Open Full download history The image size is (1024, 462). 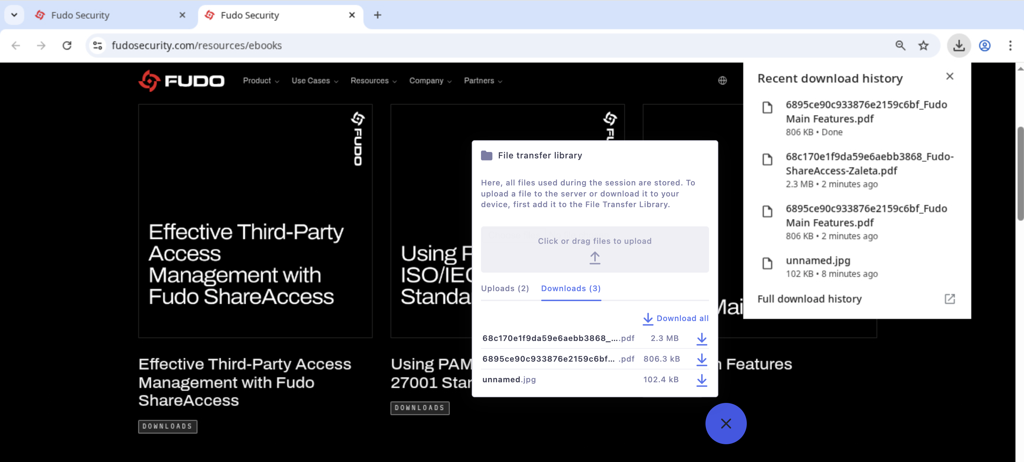coord(857,299)
